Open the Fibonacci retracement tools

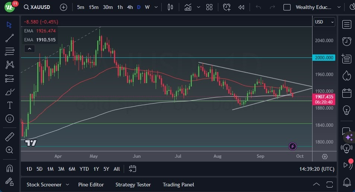click(x=10, y=51)
